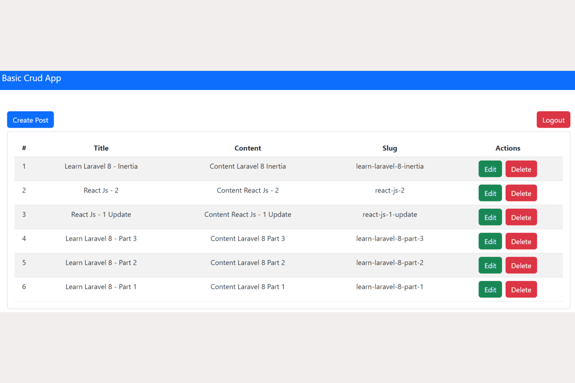Click the Content Laravel 8 Part 3 cell
This screenshot has height=383, width=575.
248,238
